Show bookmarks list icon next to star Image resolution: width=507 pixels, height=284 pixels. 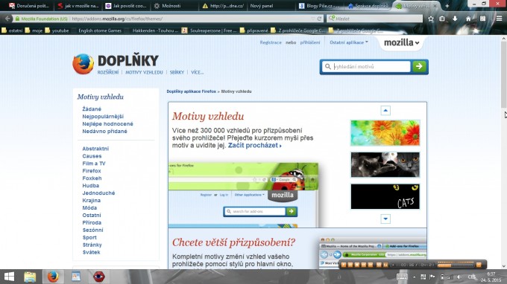442,19
